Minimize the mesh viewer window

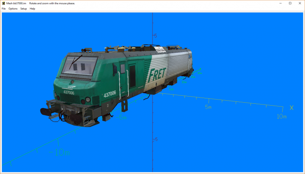point(281,3)
